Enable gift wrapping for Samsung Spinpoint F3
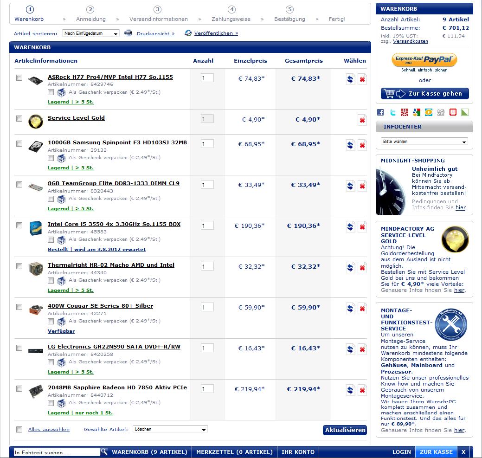The height and width of the screenshot is (458, 482). [51, 158]
